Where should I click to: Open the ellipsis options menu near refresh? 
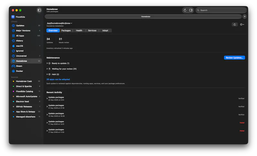pyautogui.click(x=242, y=24)
